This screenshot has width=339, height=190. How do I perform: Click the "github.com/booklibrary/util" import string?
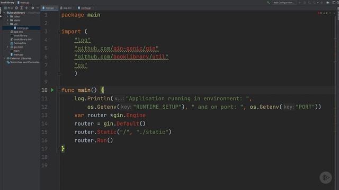121,56
